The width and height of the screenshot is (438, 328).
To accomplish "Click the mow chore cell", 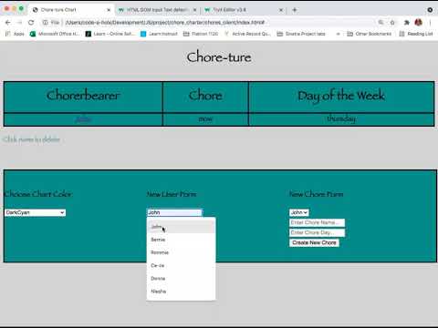I will pos(205,119).
